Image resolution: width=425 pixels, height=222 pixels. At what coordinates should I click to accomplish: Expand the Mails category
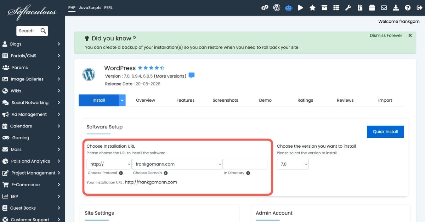(32, 149)
